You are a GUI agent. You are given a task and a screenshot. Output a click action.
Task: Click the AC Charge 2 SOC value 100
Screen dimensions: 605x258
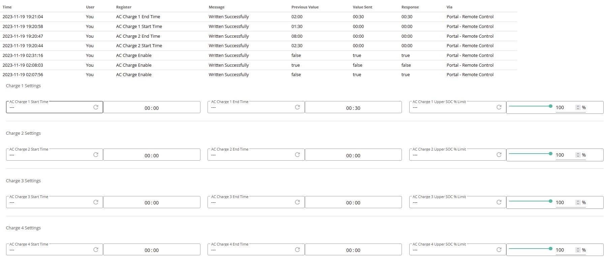coord(560,155)
